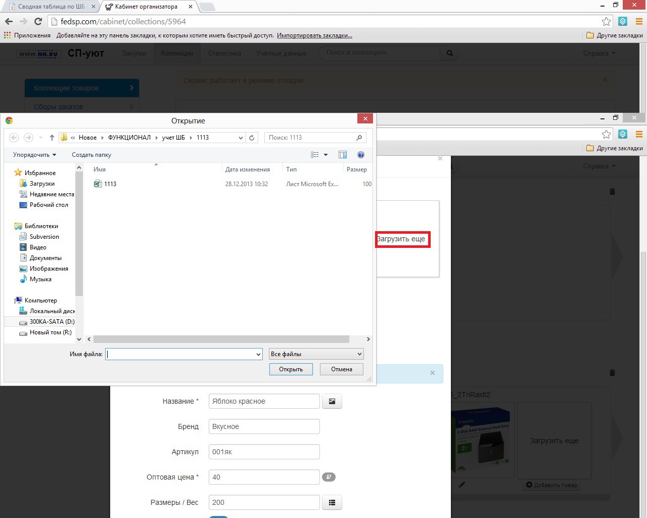Expand the view options arrow
This screenshot has width=647, height=518.
326,155
